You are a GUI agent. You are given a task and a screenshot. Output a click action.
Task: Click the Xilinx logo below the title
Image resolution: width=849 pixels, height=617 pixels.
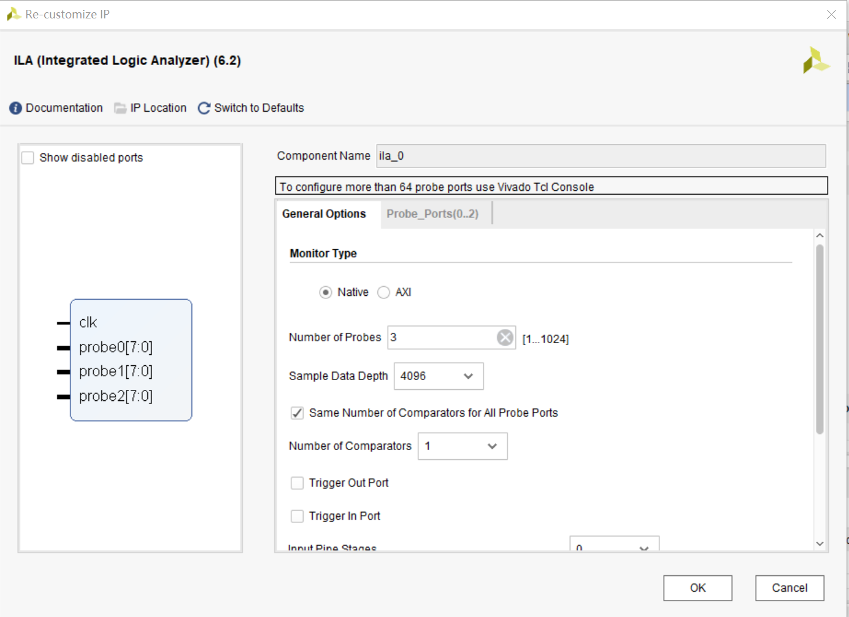816,61
